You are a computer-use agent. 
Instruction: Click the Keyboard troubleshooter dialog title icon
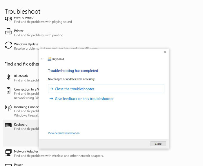point(50,59)
